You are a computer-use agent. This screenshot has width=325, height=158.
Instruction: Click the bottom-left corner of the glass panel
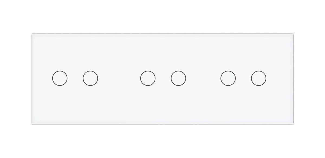32,124
